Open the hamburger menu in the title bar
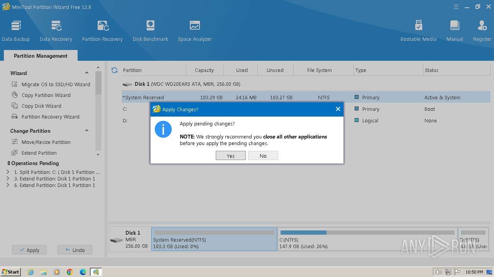Viewport: 494px width, 277px height. pos(456,7)
